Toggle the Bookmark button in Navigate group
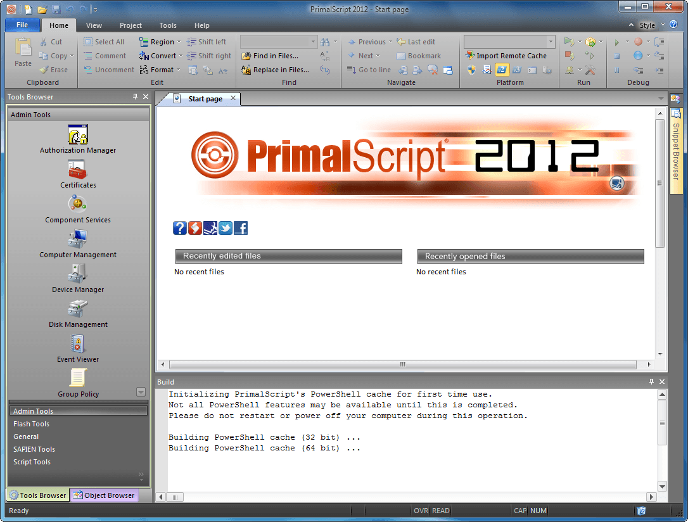The image size is (688, 522). point(419,56)
